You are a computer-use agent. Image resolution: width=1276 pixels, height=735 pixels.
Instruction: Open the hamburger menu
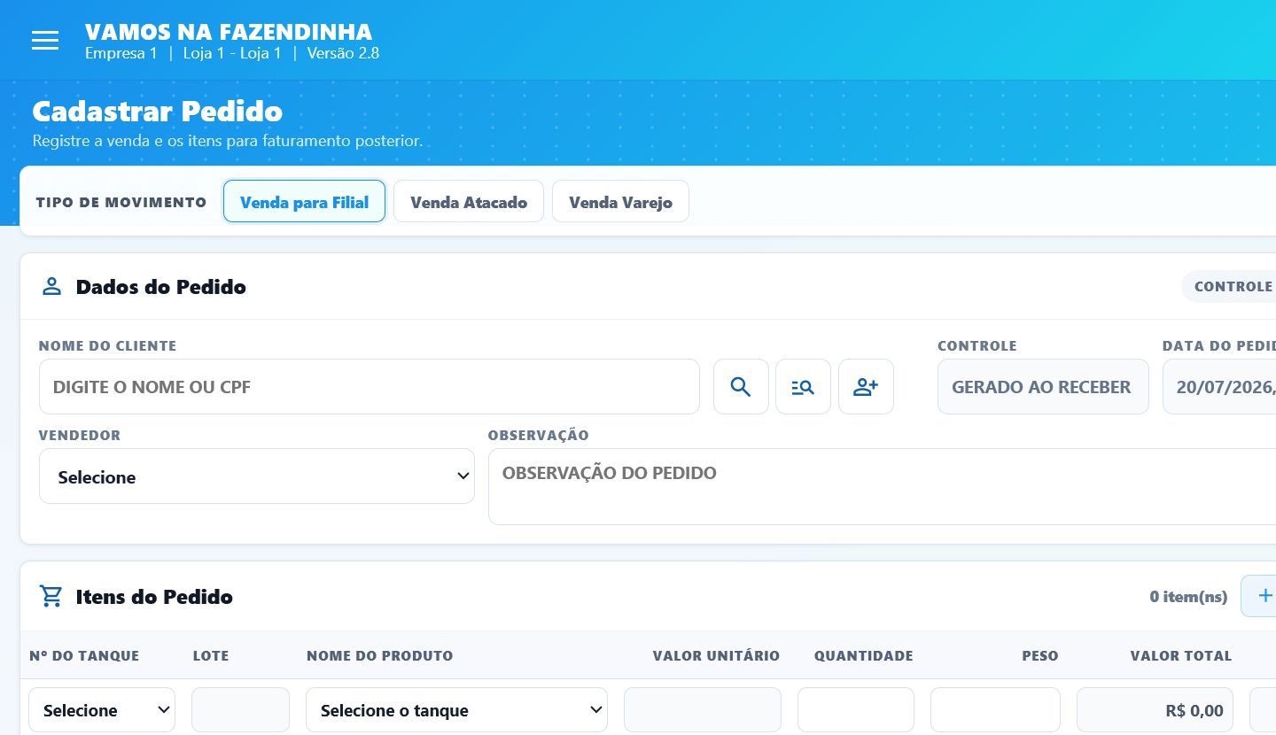(x=45, y=40)
